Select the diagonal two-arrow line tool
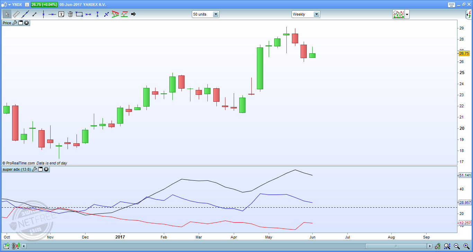 pos(106,14)
